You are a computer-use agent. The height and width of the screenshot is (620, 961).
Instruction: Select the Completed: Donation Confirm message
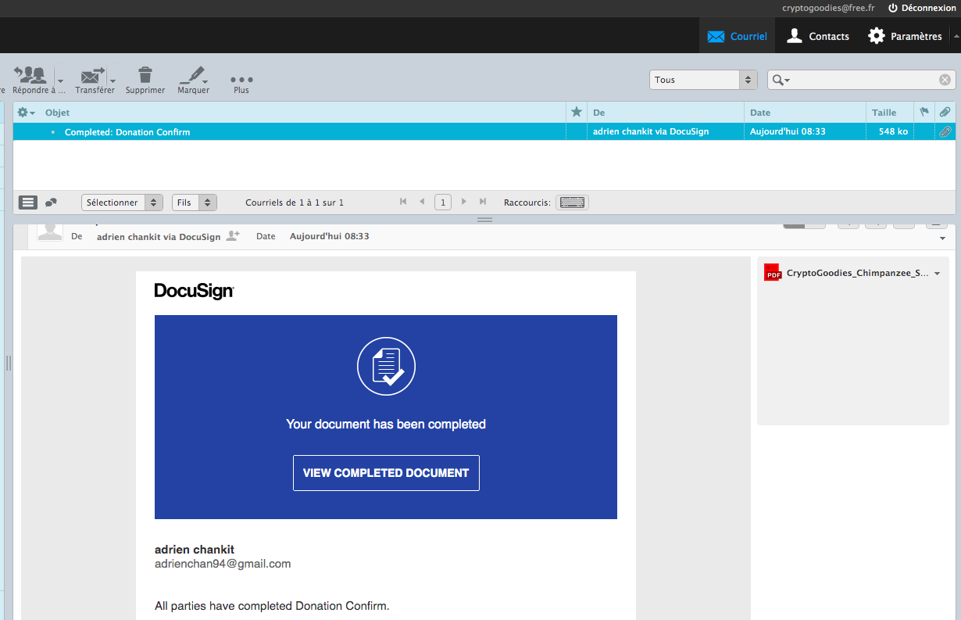coord(127,132)
